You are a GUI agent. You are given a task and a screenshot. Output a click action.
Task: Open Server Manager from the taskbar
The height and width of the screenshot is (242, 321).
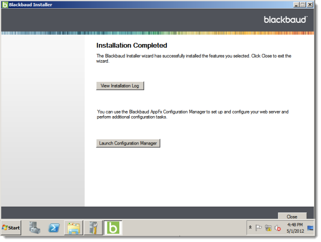point(34,227)
